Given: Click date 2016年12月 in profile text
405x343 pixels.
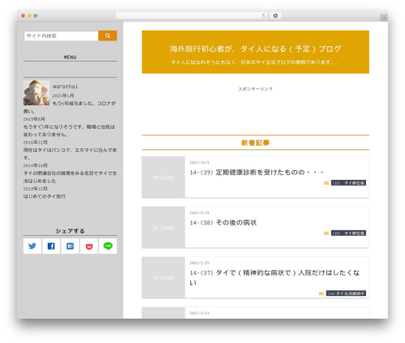Looking at the screenshot, I should 36,142.
